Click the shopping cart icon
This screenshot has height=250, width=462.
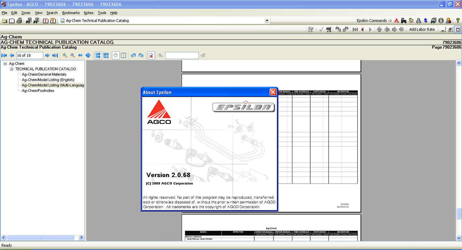pos(329,30)
